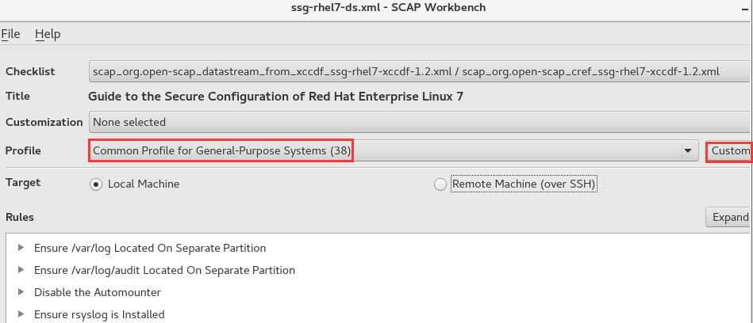Select the 'Disable the Automounter' rule text
The image size is (753, 323).
coord(98,292)
